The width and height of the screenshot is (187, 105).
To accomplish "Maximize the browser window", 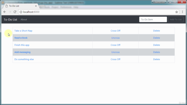I will pos(175,2).
